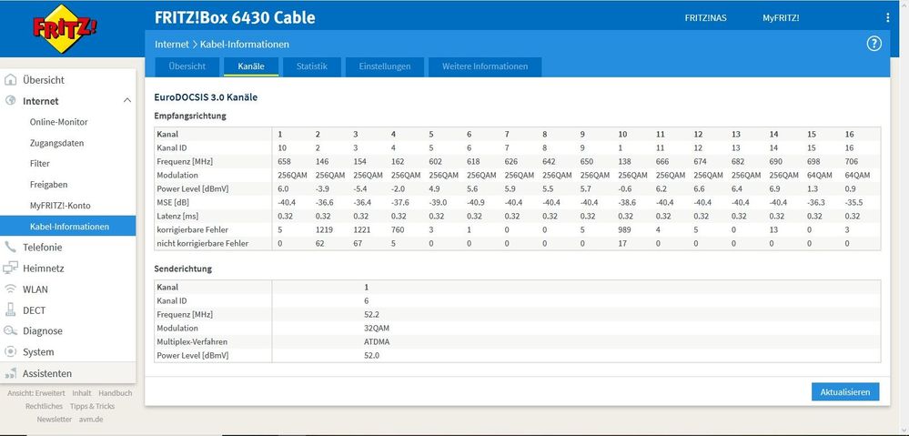Open the avm.de footer link
This screenshot has height=436, width=909.
[x=91, y=420]
